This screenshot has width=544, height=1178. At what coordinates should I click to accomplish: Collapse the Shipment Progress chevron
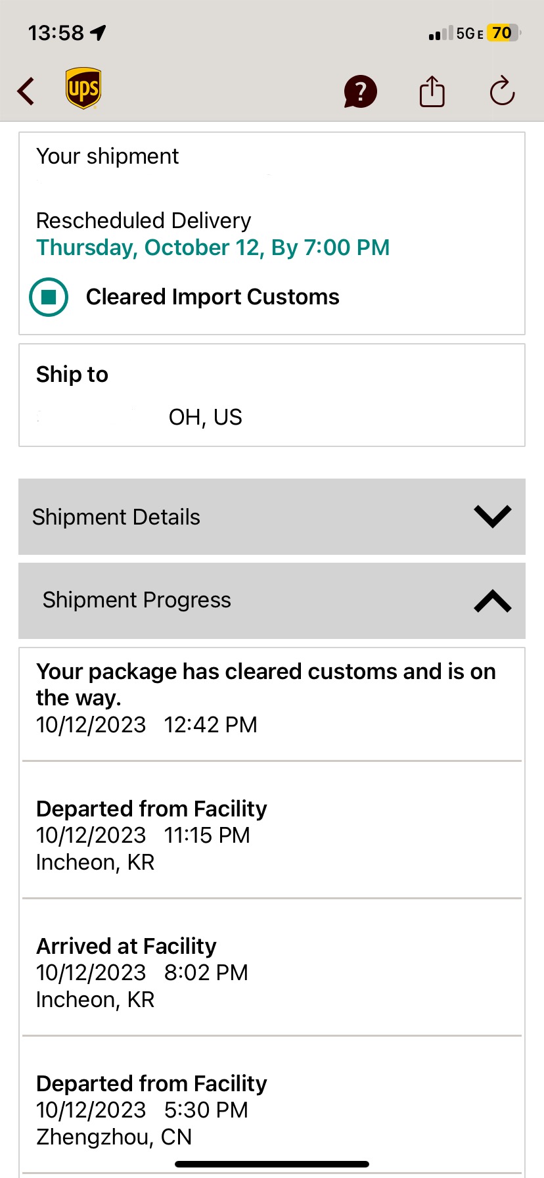pyautogui.click(x=493, y=601)
